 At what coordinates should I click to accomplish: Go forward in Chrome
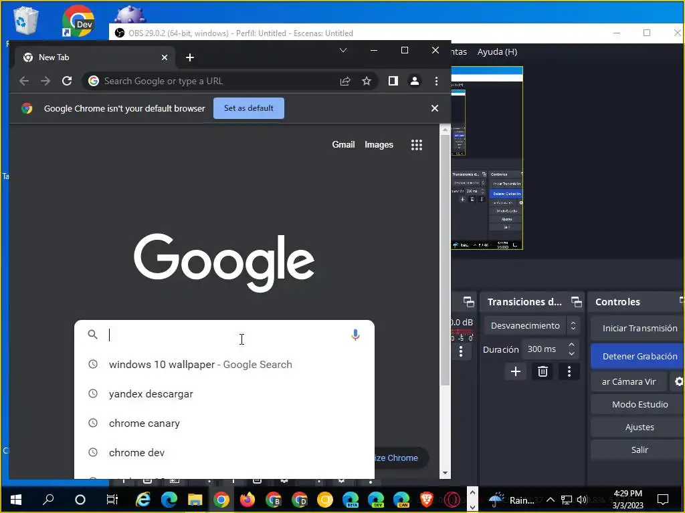click(45, 81)
